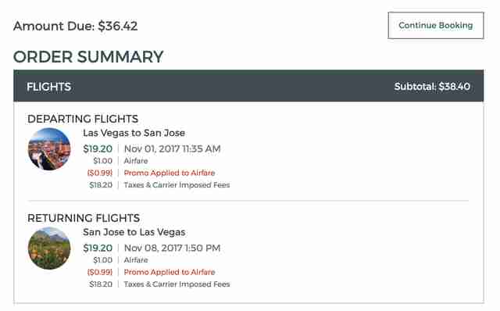
Task: Click the Nov 01, 2017 11:35 AM departure time
Action: click(x=172, y=148)
